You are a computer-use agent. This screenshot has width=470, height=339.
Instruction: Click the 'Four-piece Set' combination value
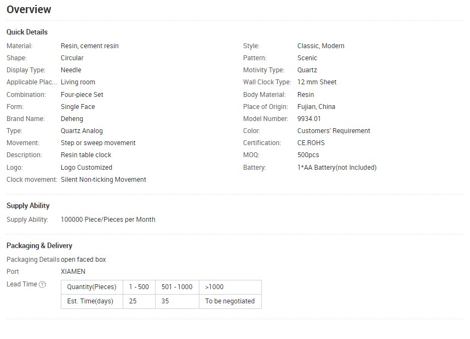tap(82, 95)
